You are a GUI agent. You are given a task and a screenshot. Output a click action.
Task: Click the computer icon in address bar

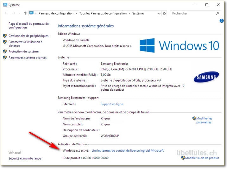pyautogui.click(x=31, y=13)
